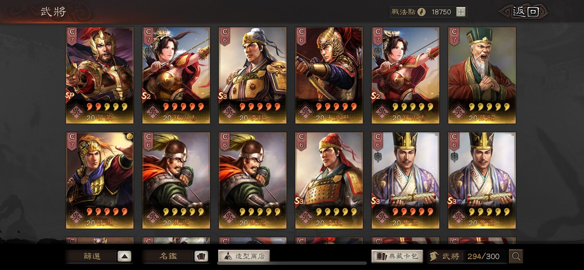Expand the 篩選 filter arrow

click(124, 256)
